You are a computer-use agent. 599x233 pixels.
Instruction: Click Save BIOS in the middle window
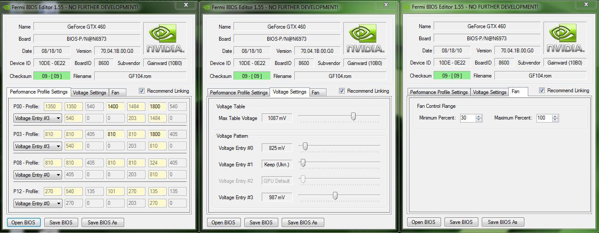261,222
